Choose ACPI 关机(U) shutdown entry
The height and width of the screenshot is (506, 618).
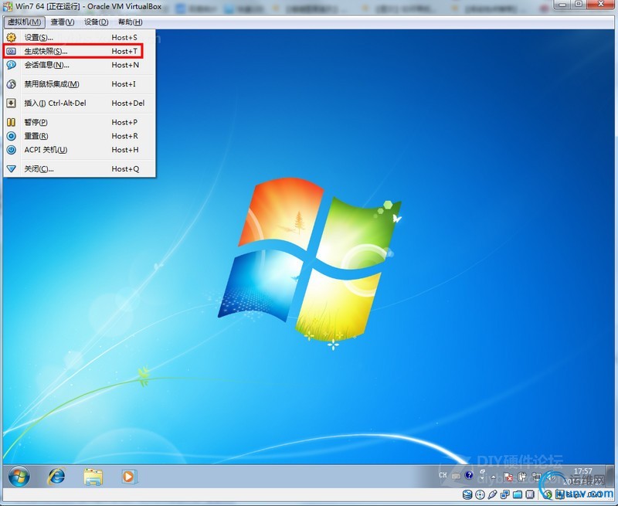click(80, 150)
